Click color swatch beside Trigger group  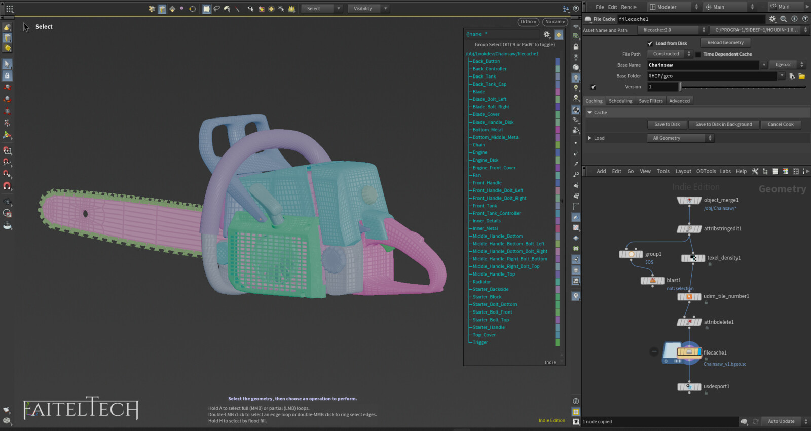[558, 342]
